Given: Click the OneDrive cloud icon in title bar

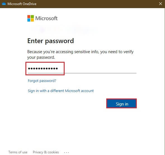Looking at the screenshot, I should coord(4,4).
